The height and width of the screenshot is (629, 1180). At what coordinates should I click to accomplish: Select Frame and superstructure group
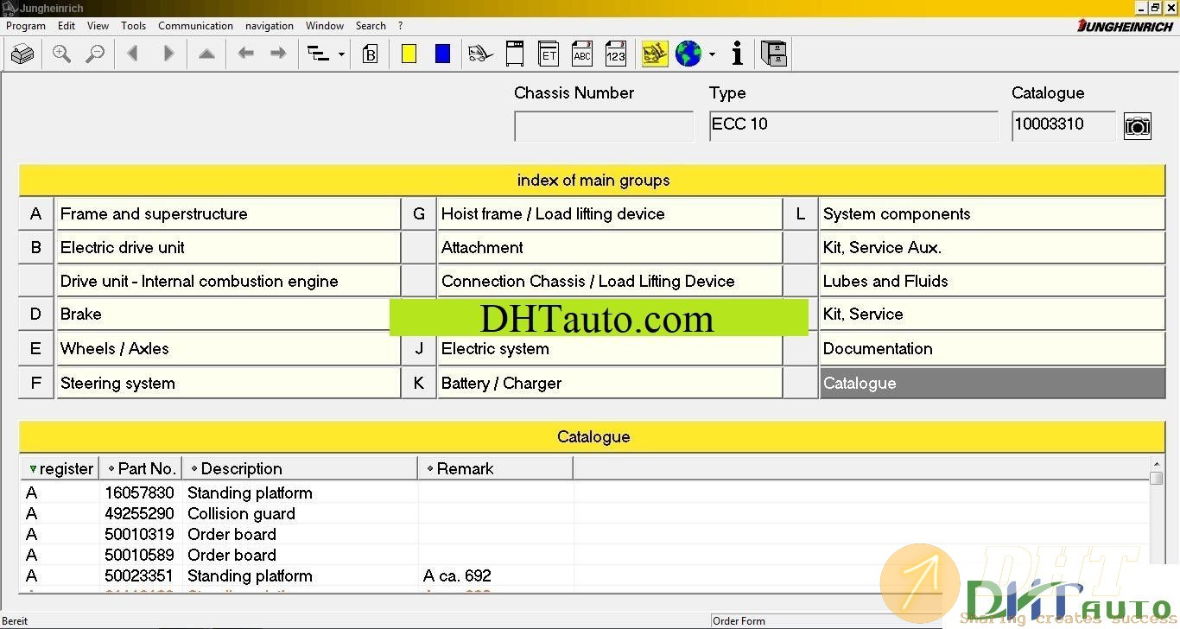228,214
